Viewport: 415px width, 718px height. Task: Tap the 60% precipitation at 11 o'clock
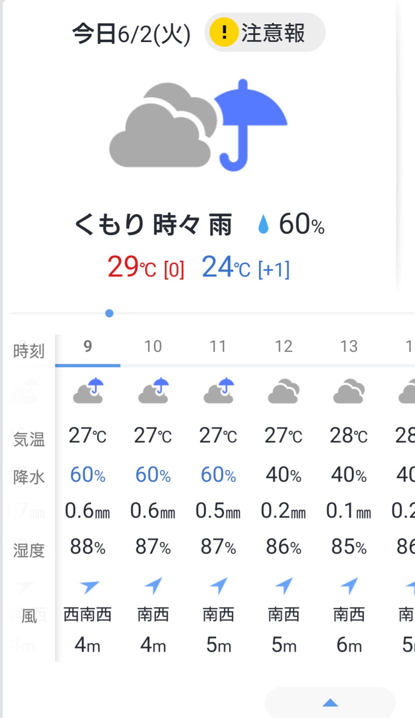coord(218,475)
